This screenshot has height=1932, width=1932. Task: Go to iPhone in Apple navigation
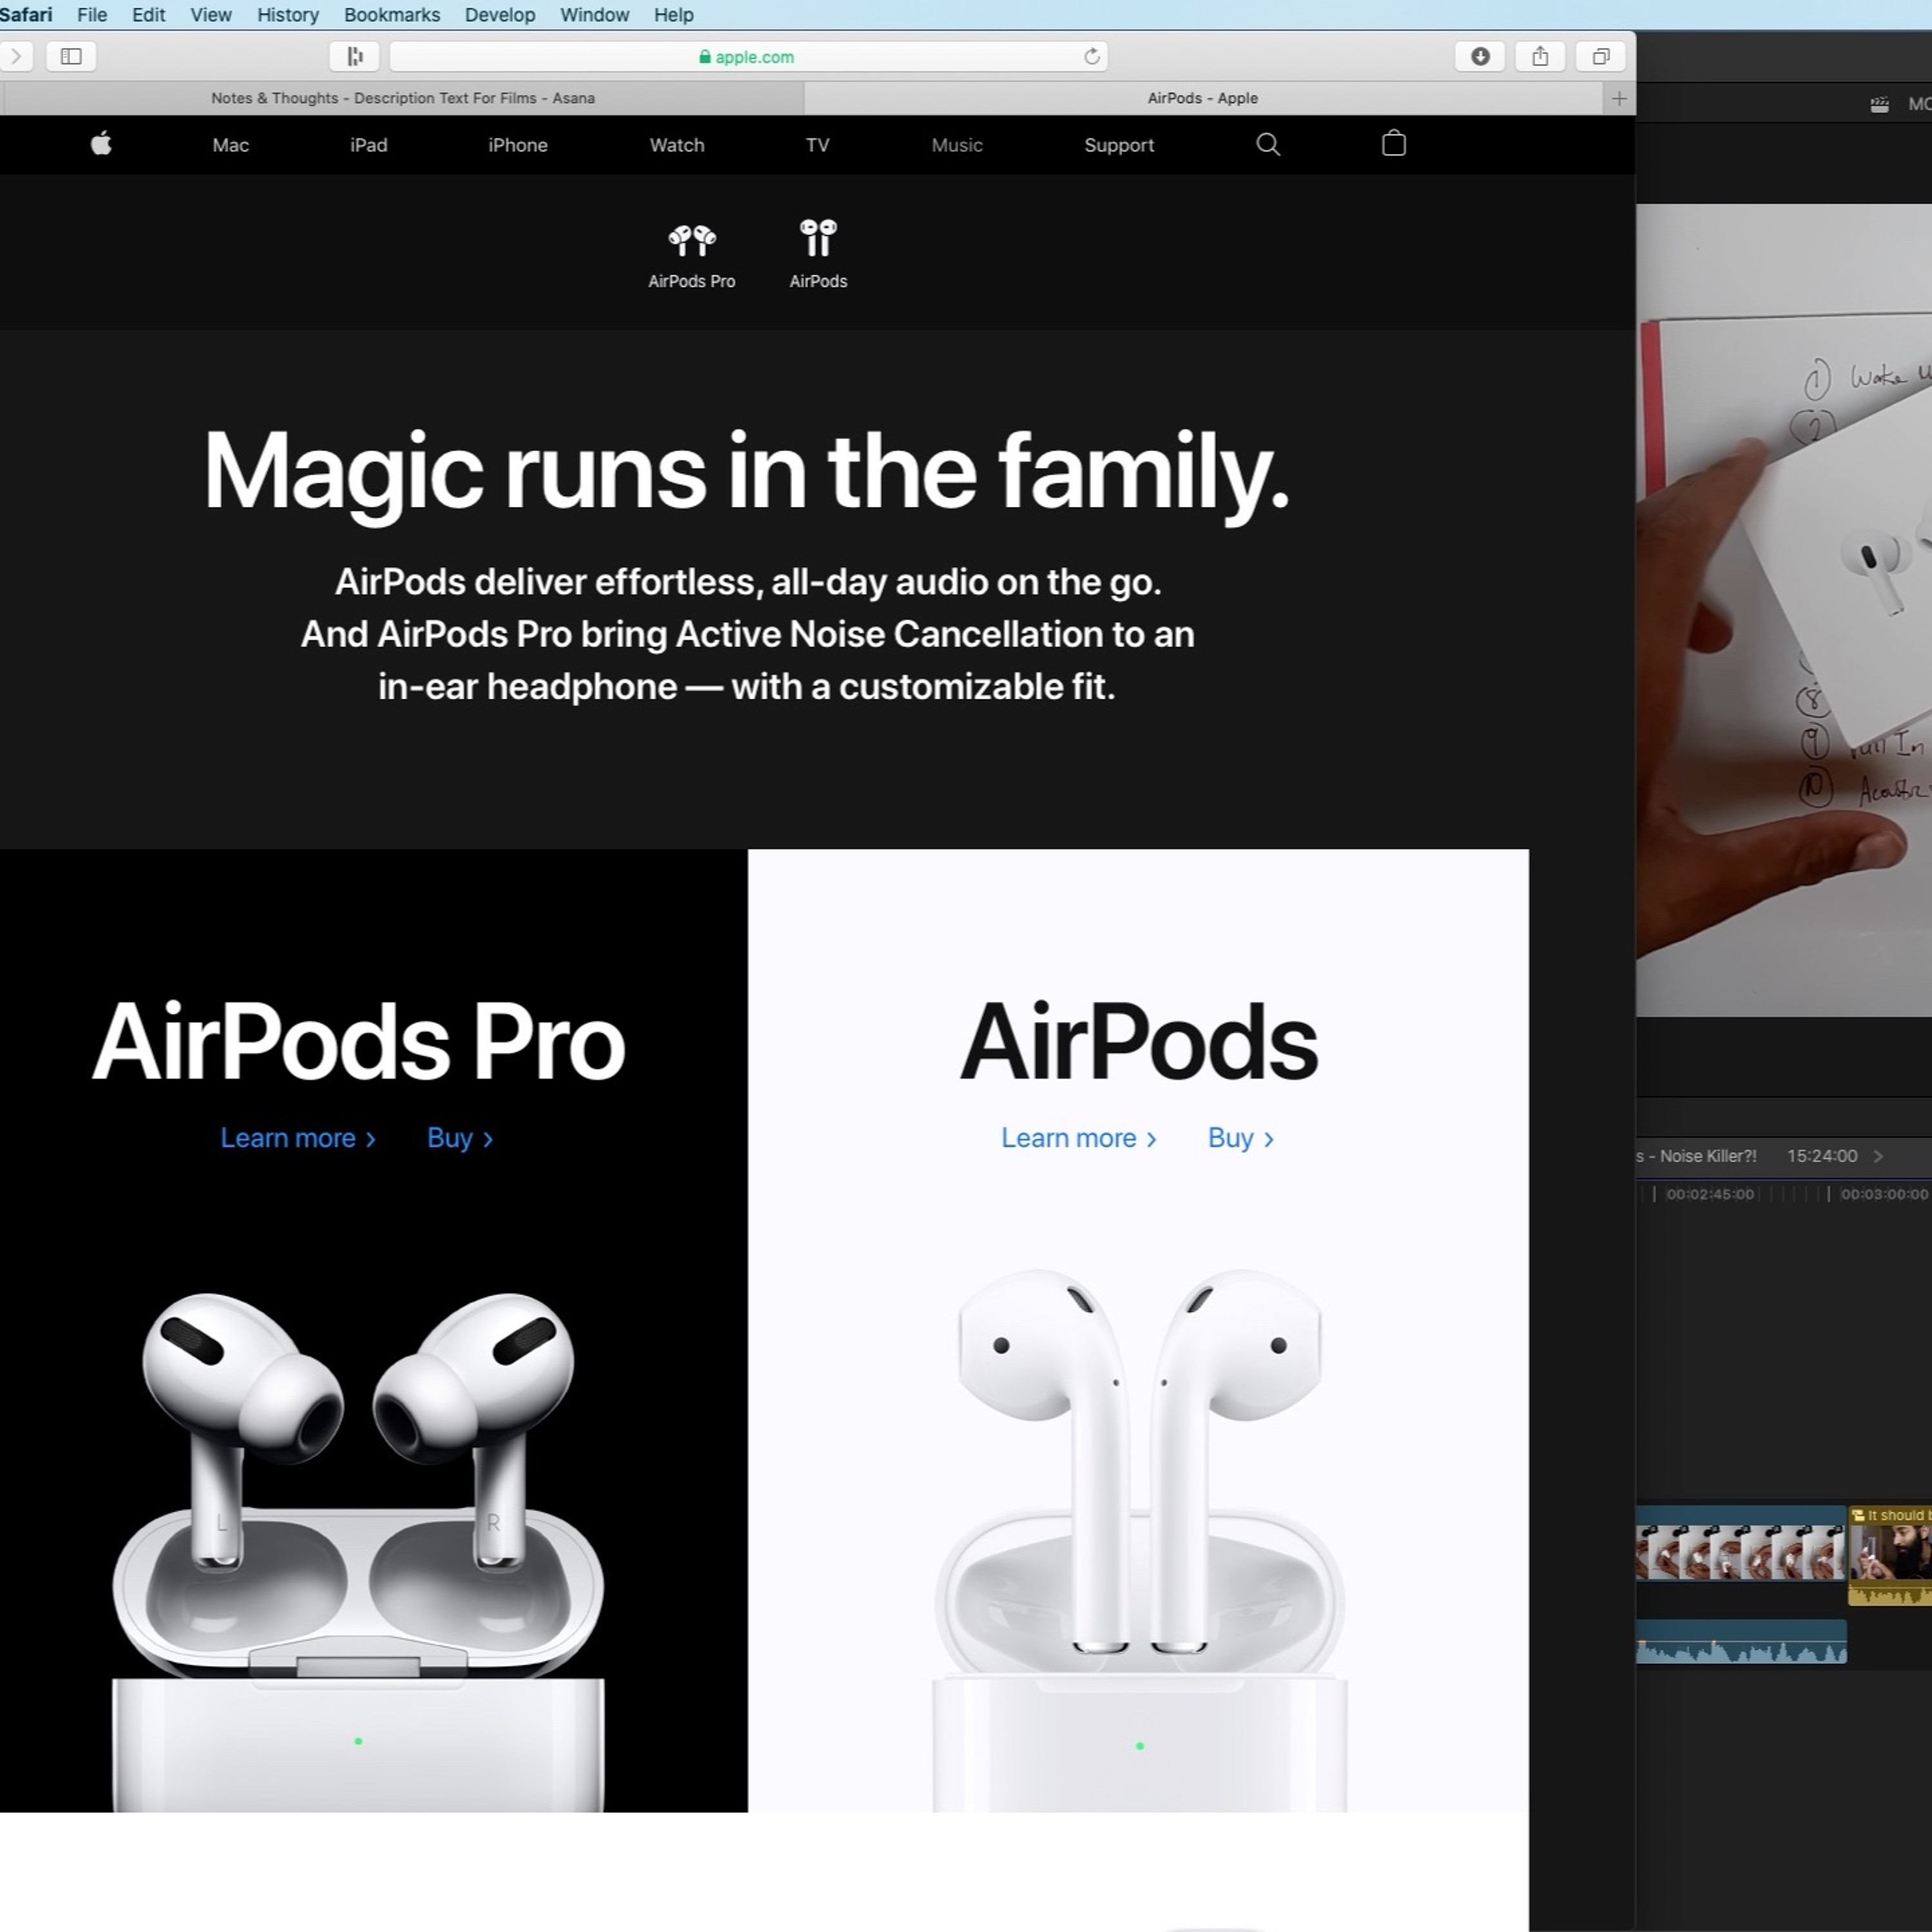517,145
